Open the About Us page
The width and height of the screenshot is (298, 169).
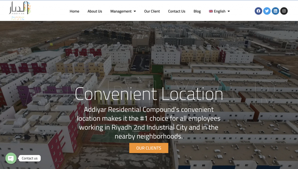coord(95,11)
